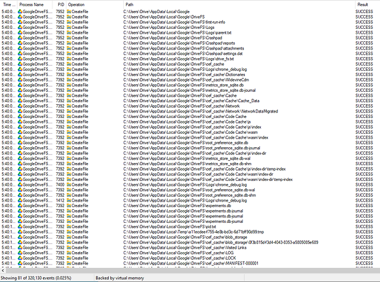
Task: Select path ending in js\index-dir\temp-index
Action: pos(204,169)
